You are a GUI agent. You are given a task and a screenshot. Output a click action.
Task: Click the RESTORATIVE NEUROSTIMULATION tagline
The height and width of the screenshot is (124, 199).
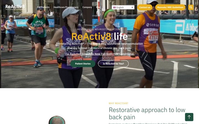click(x=99, y=29)
